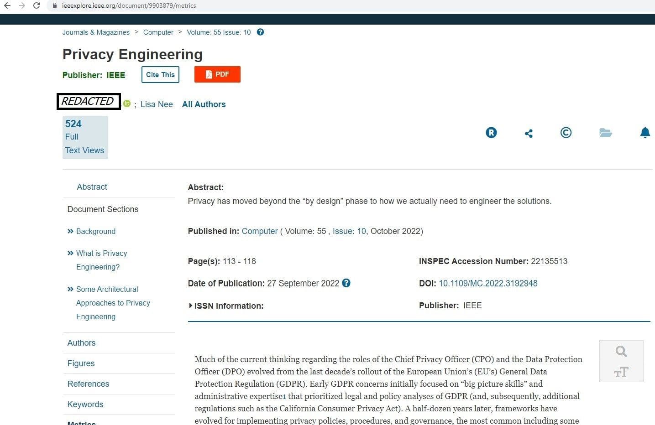Image resolution: width=655 pixels, height=425 pixels.
Task: Open the article PDF with the red button
Action: tap(217, 74)
